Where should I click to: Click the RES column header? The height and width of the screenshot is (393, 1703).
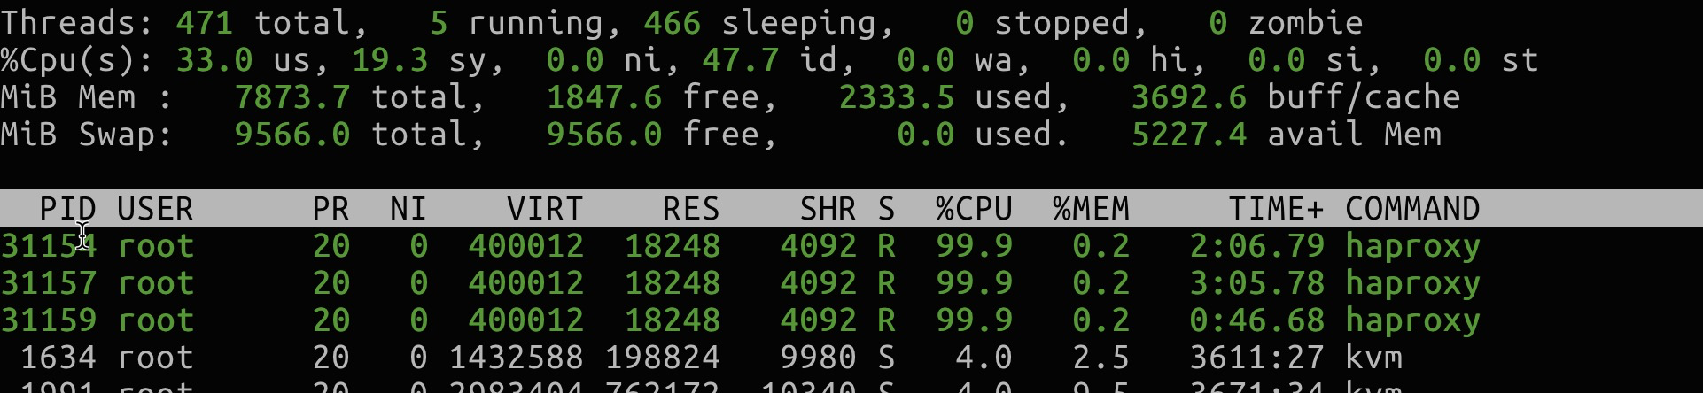coord(691,209)
